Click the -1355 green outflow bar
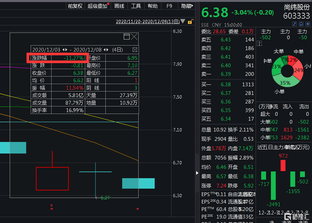The height and width of the screenshot is (223, 312). pos(293,179)
